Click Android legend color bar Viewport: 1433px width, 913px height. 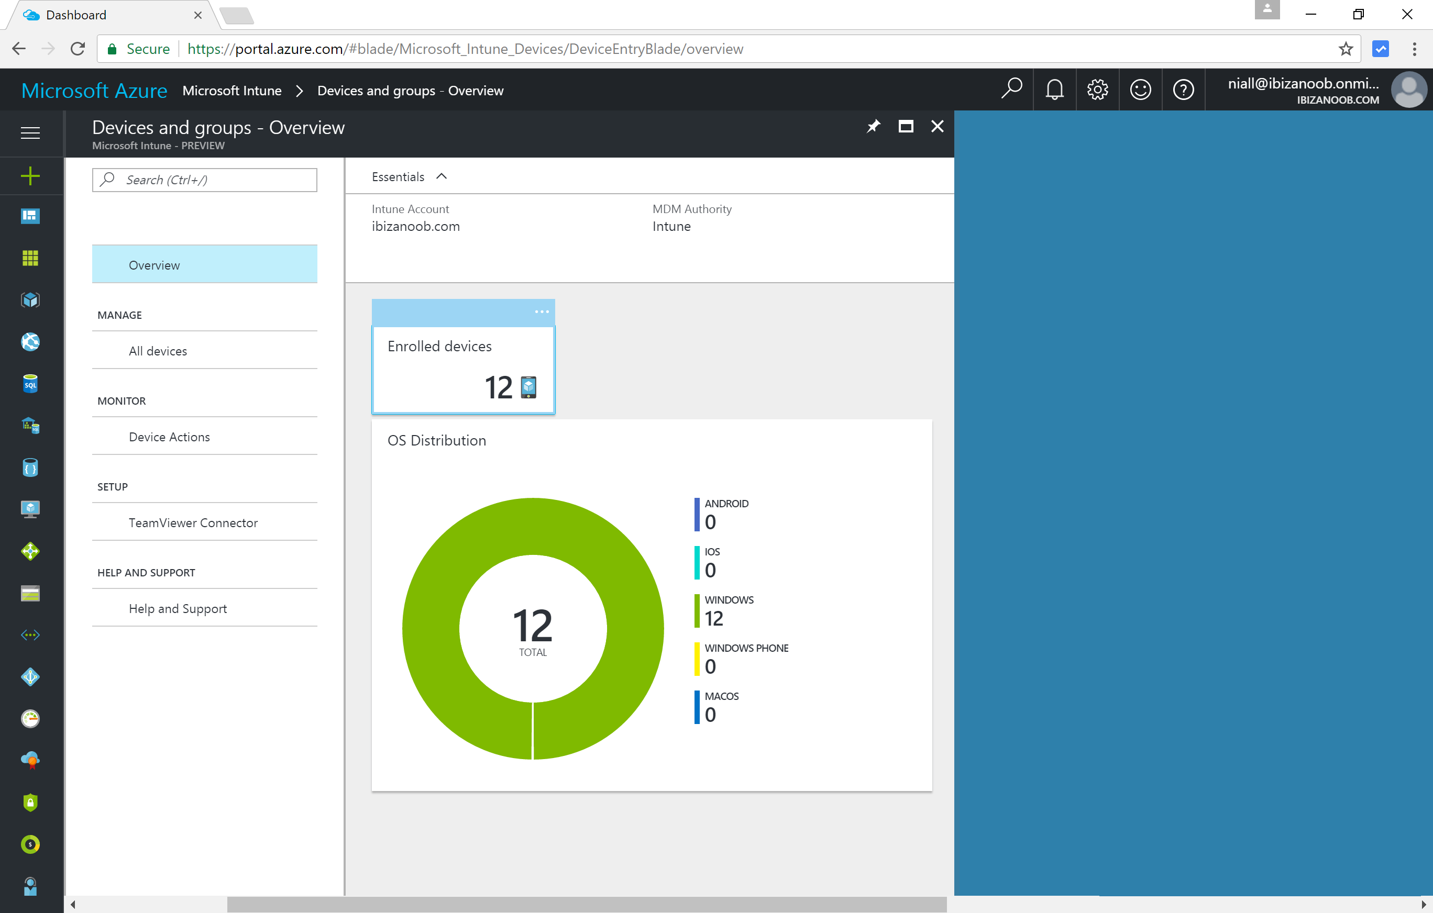coord(697,514)
